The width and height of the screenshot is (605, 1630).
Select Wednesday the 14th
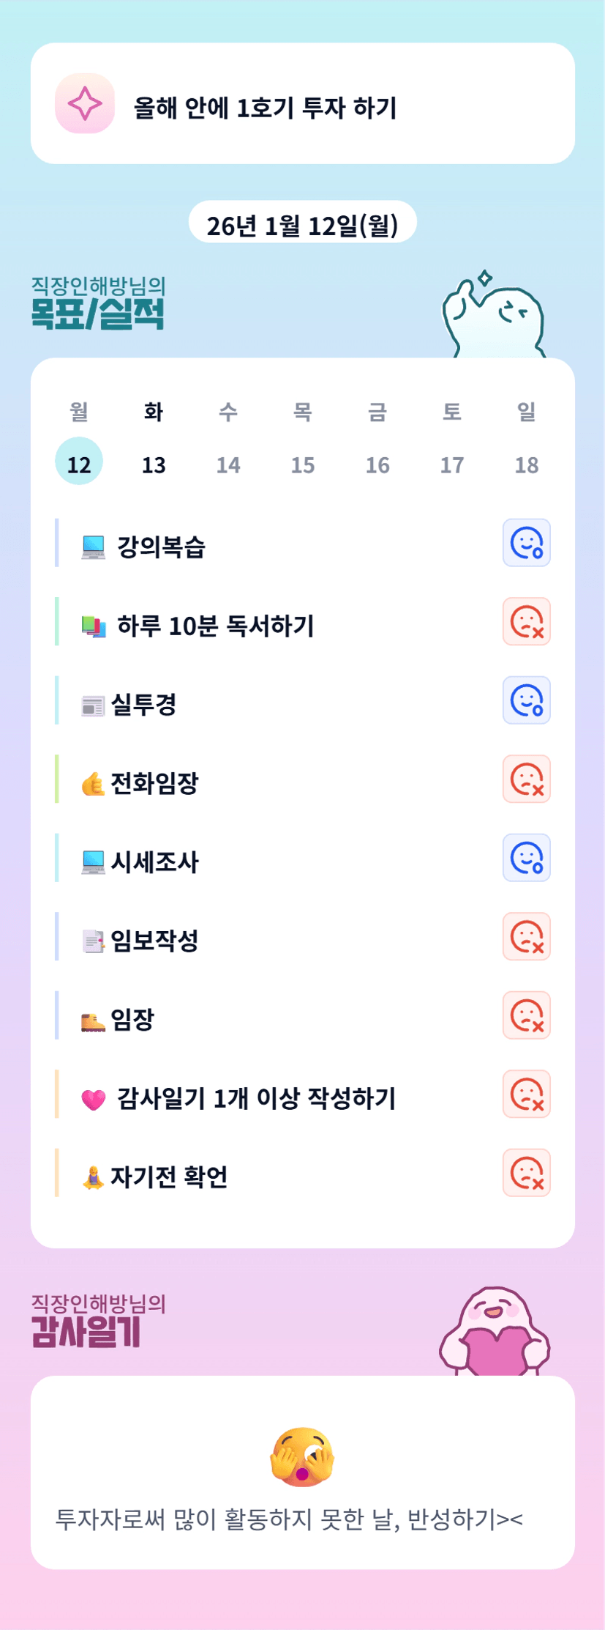pos(228,464)
